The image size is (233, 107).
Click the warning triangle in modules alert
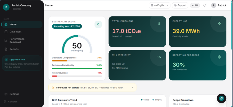pos(53,88)
